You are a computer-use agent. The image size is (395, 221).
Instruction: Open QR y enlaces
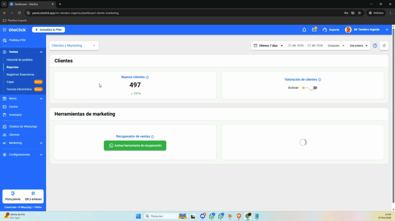coord(33,196)
